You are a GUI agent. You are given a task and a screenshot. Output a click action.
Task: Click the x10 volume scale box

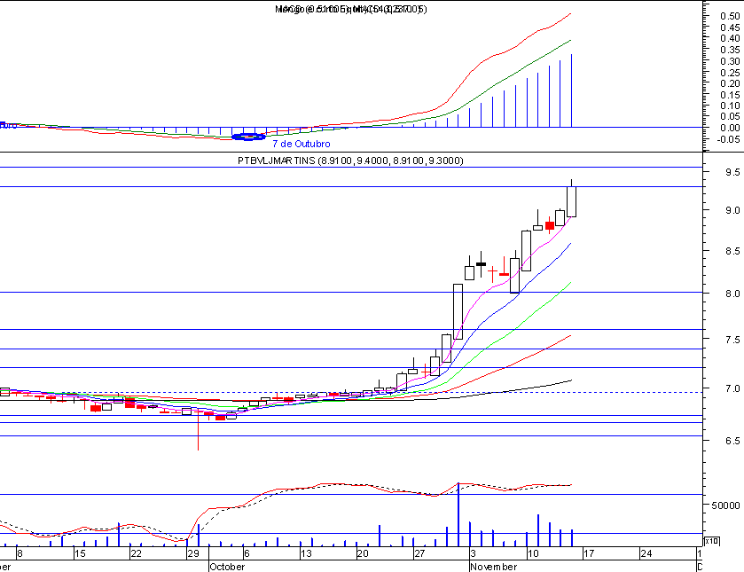712,541
